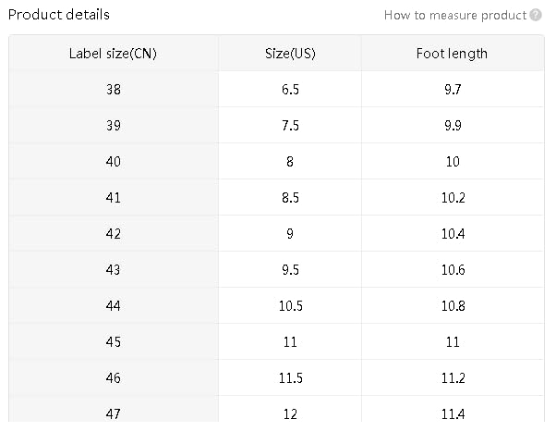556x444 pixels.
Task: Click US size 6.5 cell
Action: point(290,90)
